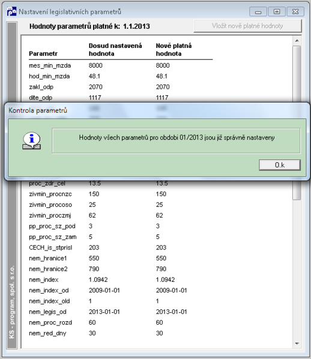The image size is (311, 359).
Task: Click new value 203 of CECH_is_stprisl
Action: pos(161,248)
